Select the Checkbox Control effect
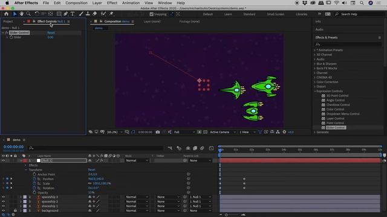This screenshot has width=387, height=217. (x=338, y=105)
